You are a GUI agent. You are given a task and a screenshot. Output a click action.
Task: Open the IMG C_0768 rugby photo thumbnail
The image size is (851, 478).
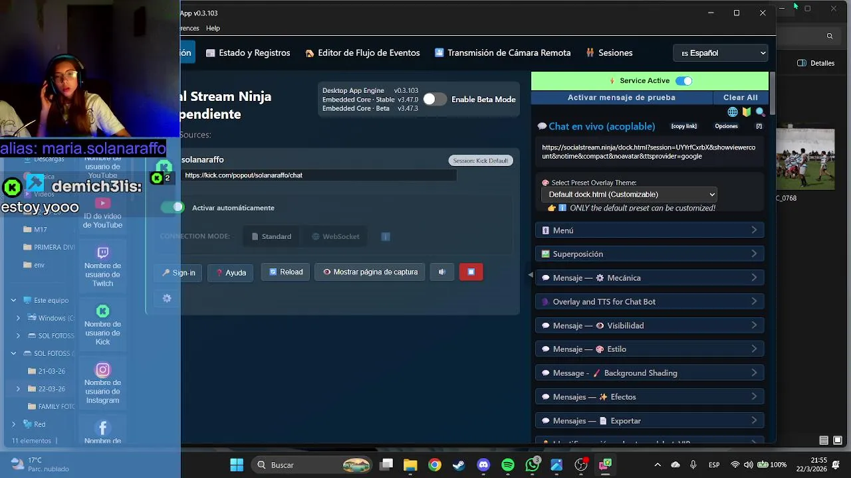[805, 159]
